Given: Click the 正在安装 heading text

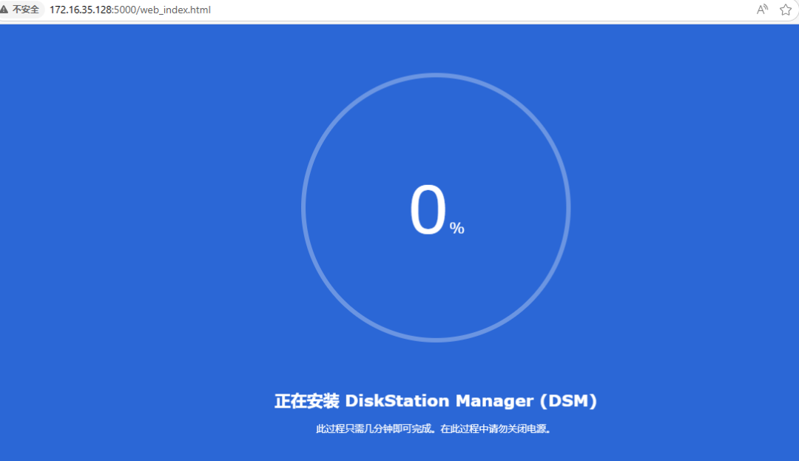Looking at the screenshot, I should 306,401.
